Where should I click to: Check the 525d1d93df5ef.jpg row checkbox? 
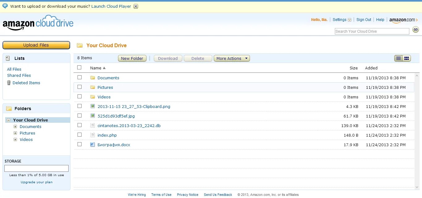79,116
